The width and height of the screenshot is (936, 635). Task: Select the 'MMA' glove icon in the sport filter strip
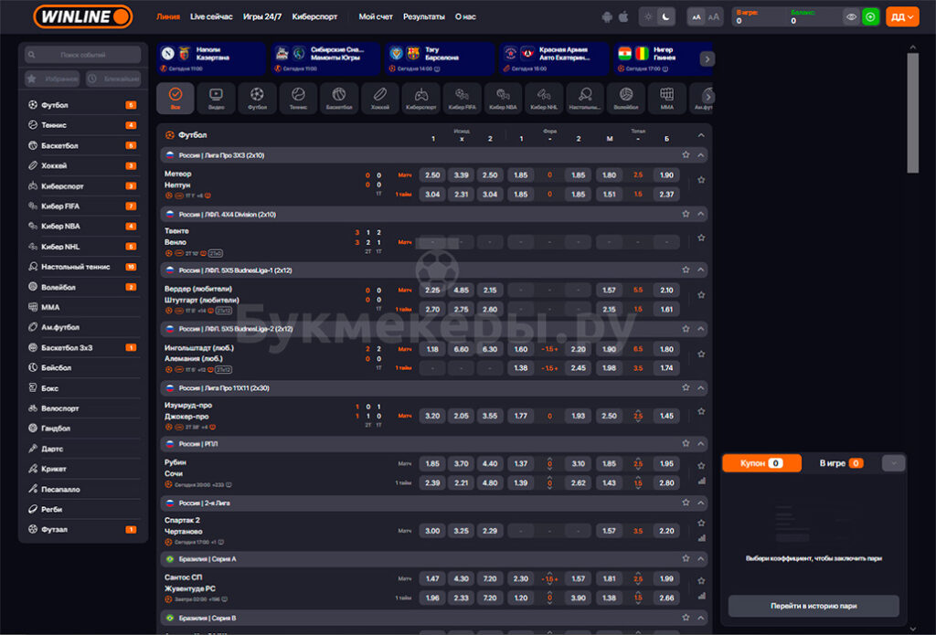666,98
